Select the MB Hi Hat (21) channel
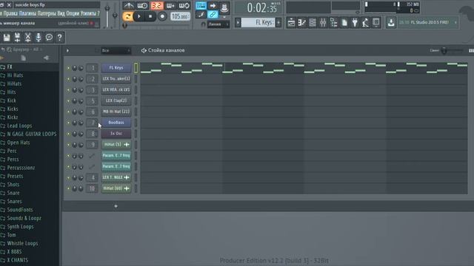Viewport: 474px width, 266px height. [116, 112]
